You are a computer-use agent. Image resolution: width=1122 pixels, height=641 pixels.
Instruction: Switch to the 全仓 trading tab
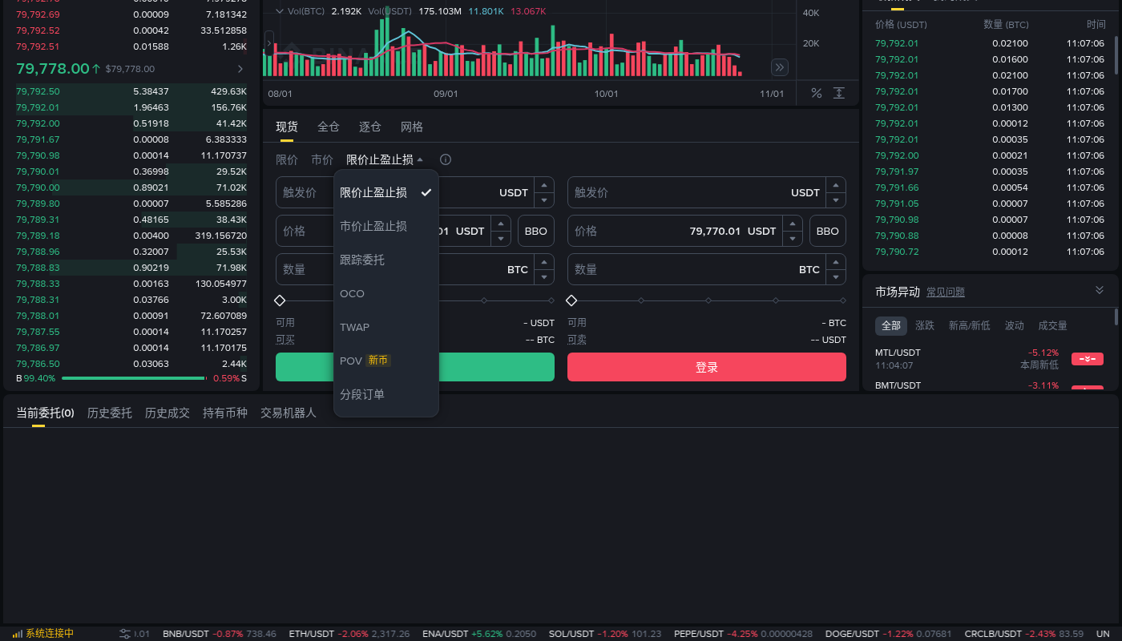coord(329,127)
